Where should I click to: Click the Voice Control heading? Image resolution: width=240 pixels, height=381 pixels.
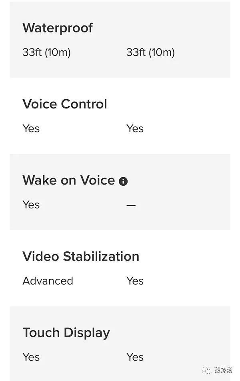[65, 104]
